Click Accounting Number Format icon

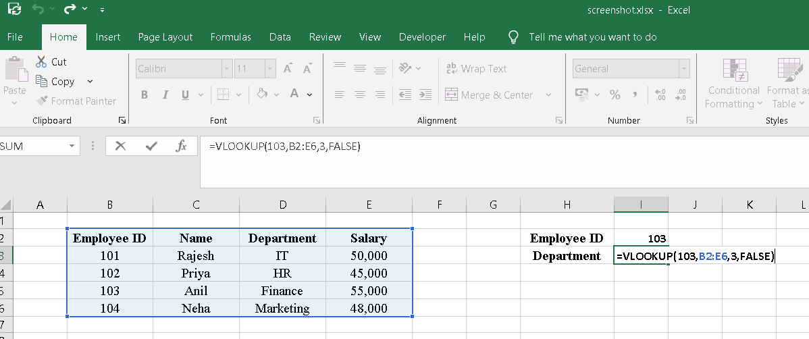click(x=582, y=95)
